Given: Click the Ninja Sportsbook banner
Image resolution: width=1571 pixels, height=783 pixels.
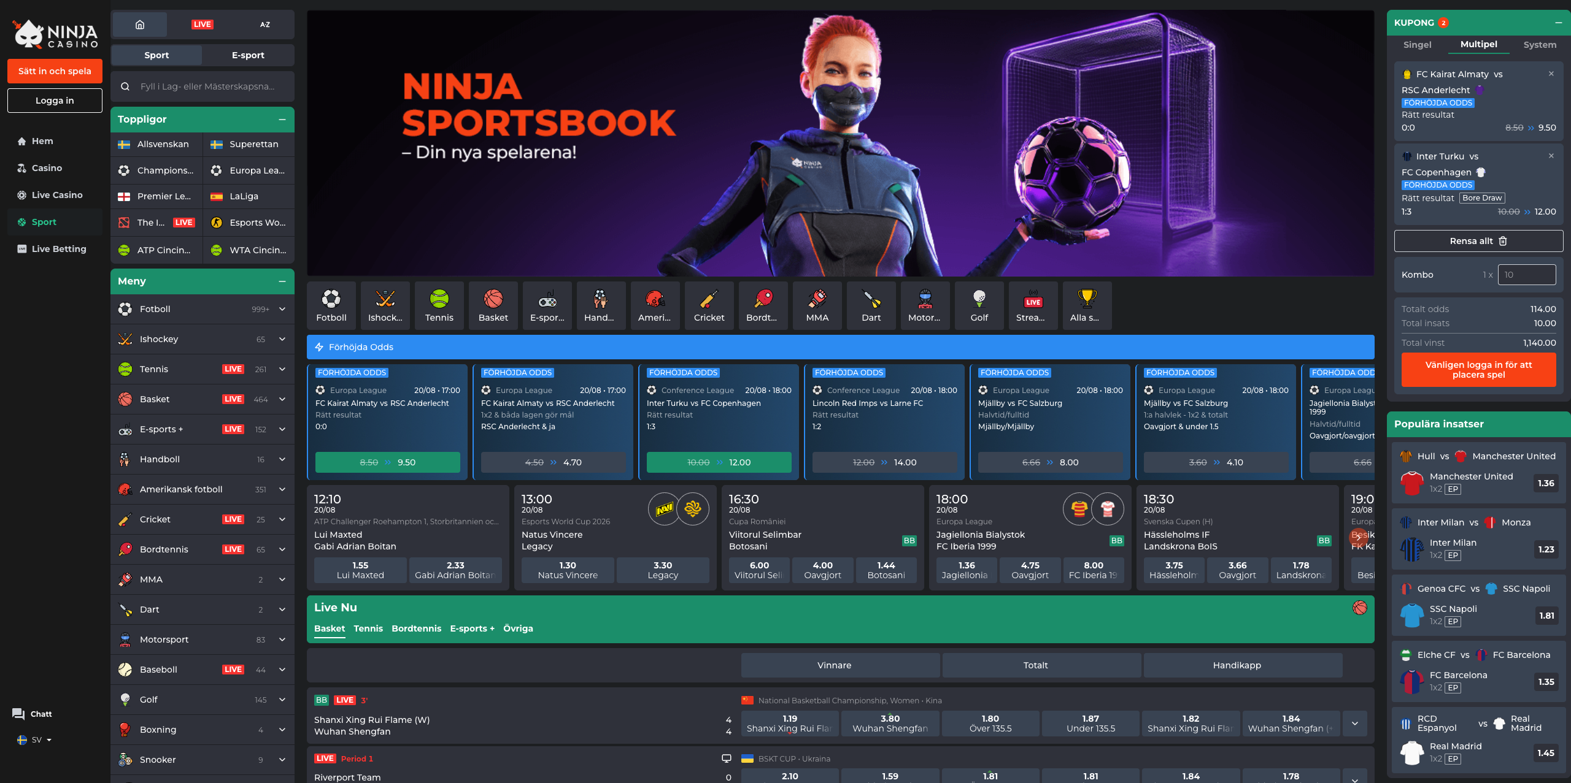Looking at the screenshot, I should (840, 143).
